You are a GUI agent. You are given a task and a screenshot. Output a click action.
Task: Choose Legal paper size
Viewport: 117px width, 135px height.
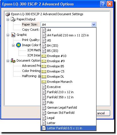pyautogui.click(x=68, y=118)
